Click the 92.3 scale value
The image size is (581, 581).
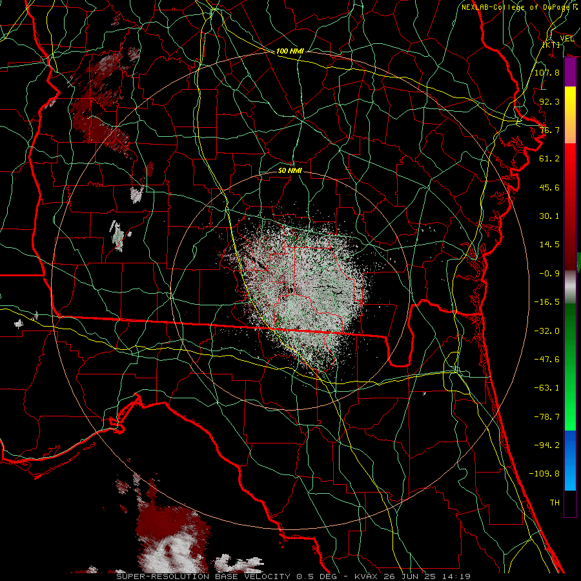549,101
